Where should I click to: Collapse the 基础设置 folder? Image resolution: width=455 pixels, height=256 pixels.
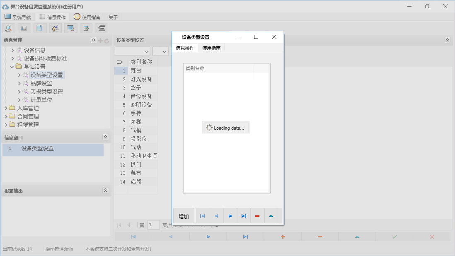11,66
